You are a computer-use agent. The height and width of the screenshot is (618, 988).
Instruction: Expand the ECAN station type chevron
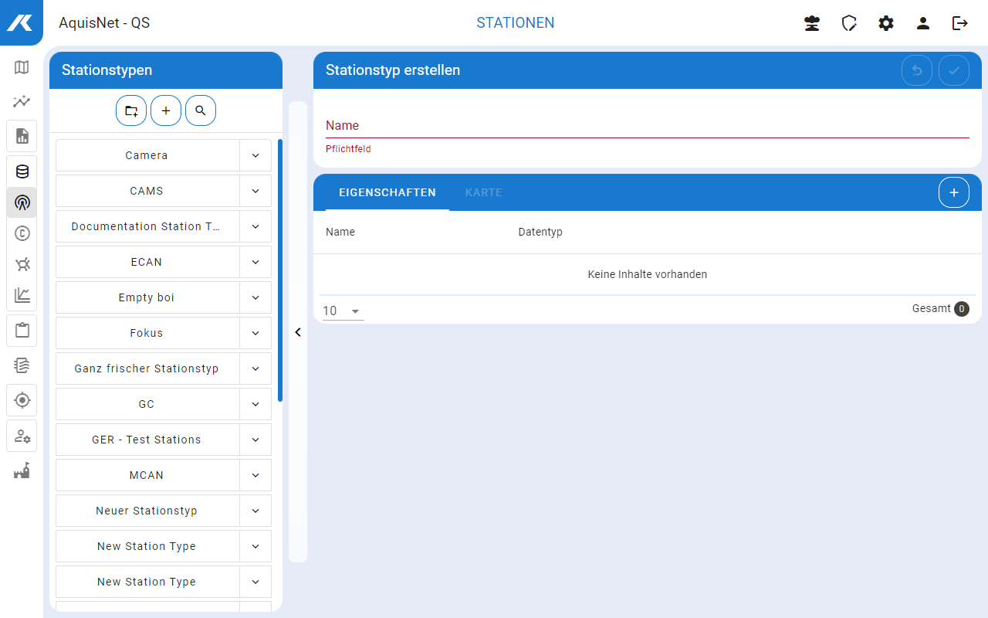click(255, 262)
